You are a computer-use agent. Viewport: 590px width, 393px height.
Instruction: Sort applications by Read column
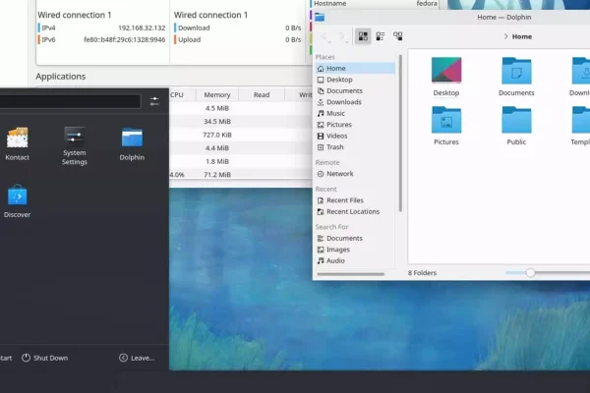262,94
